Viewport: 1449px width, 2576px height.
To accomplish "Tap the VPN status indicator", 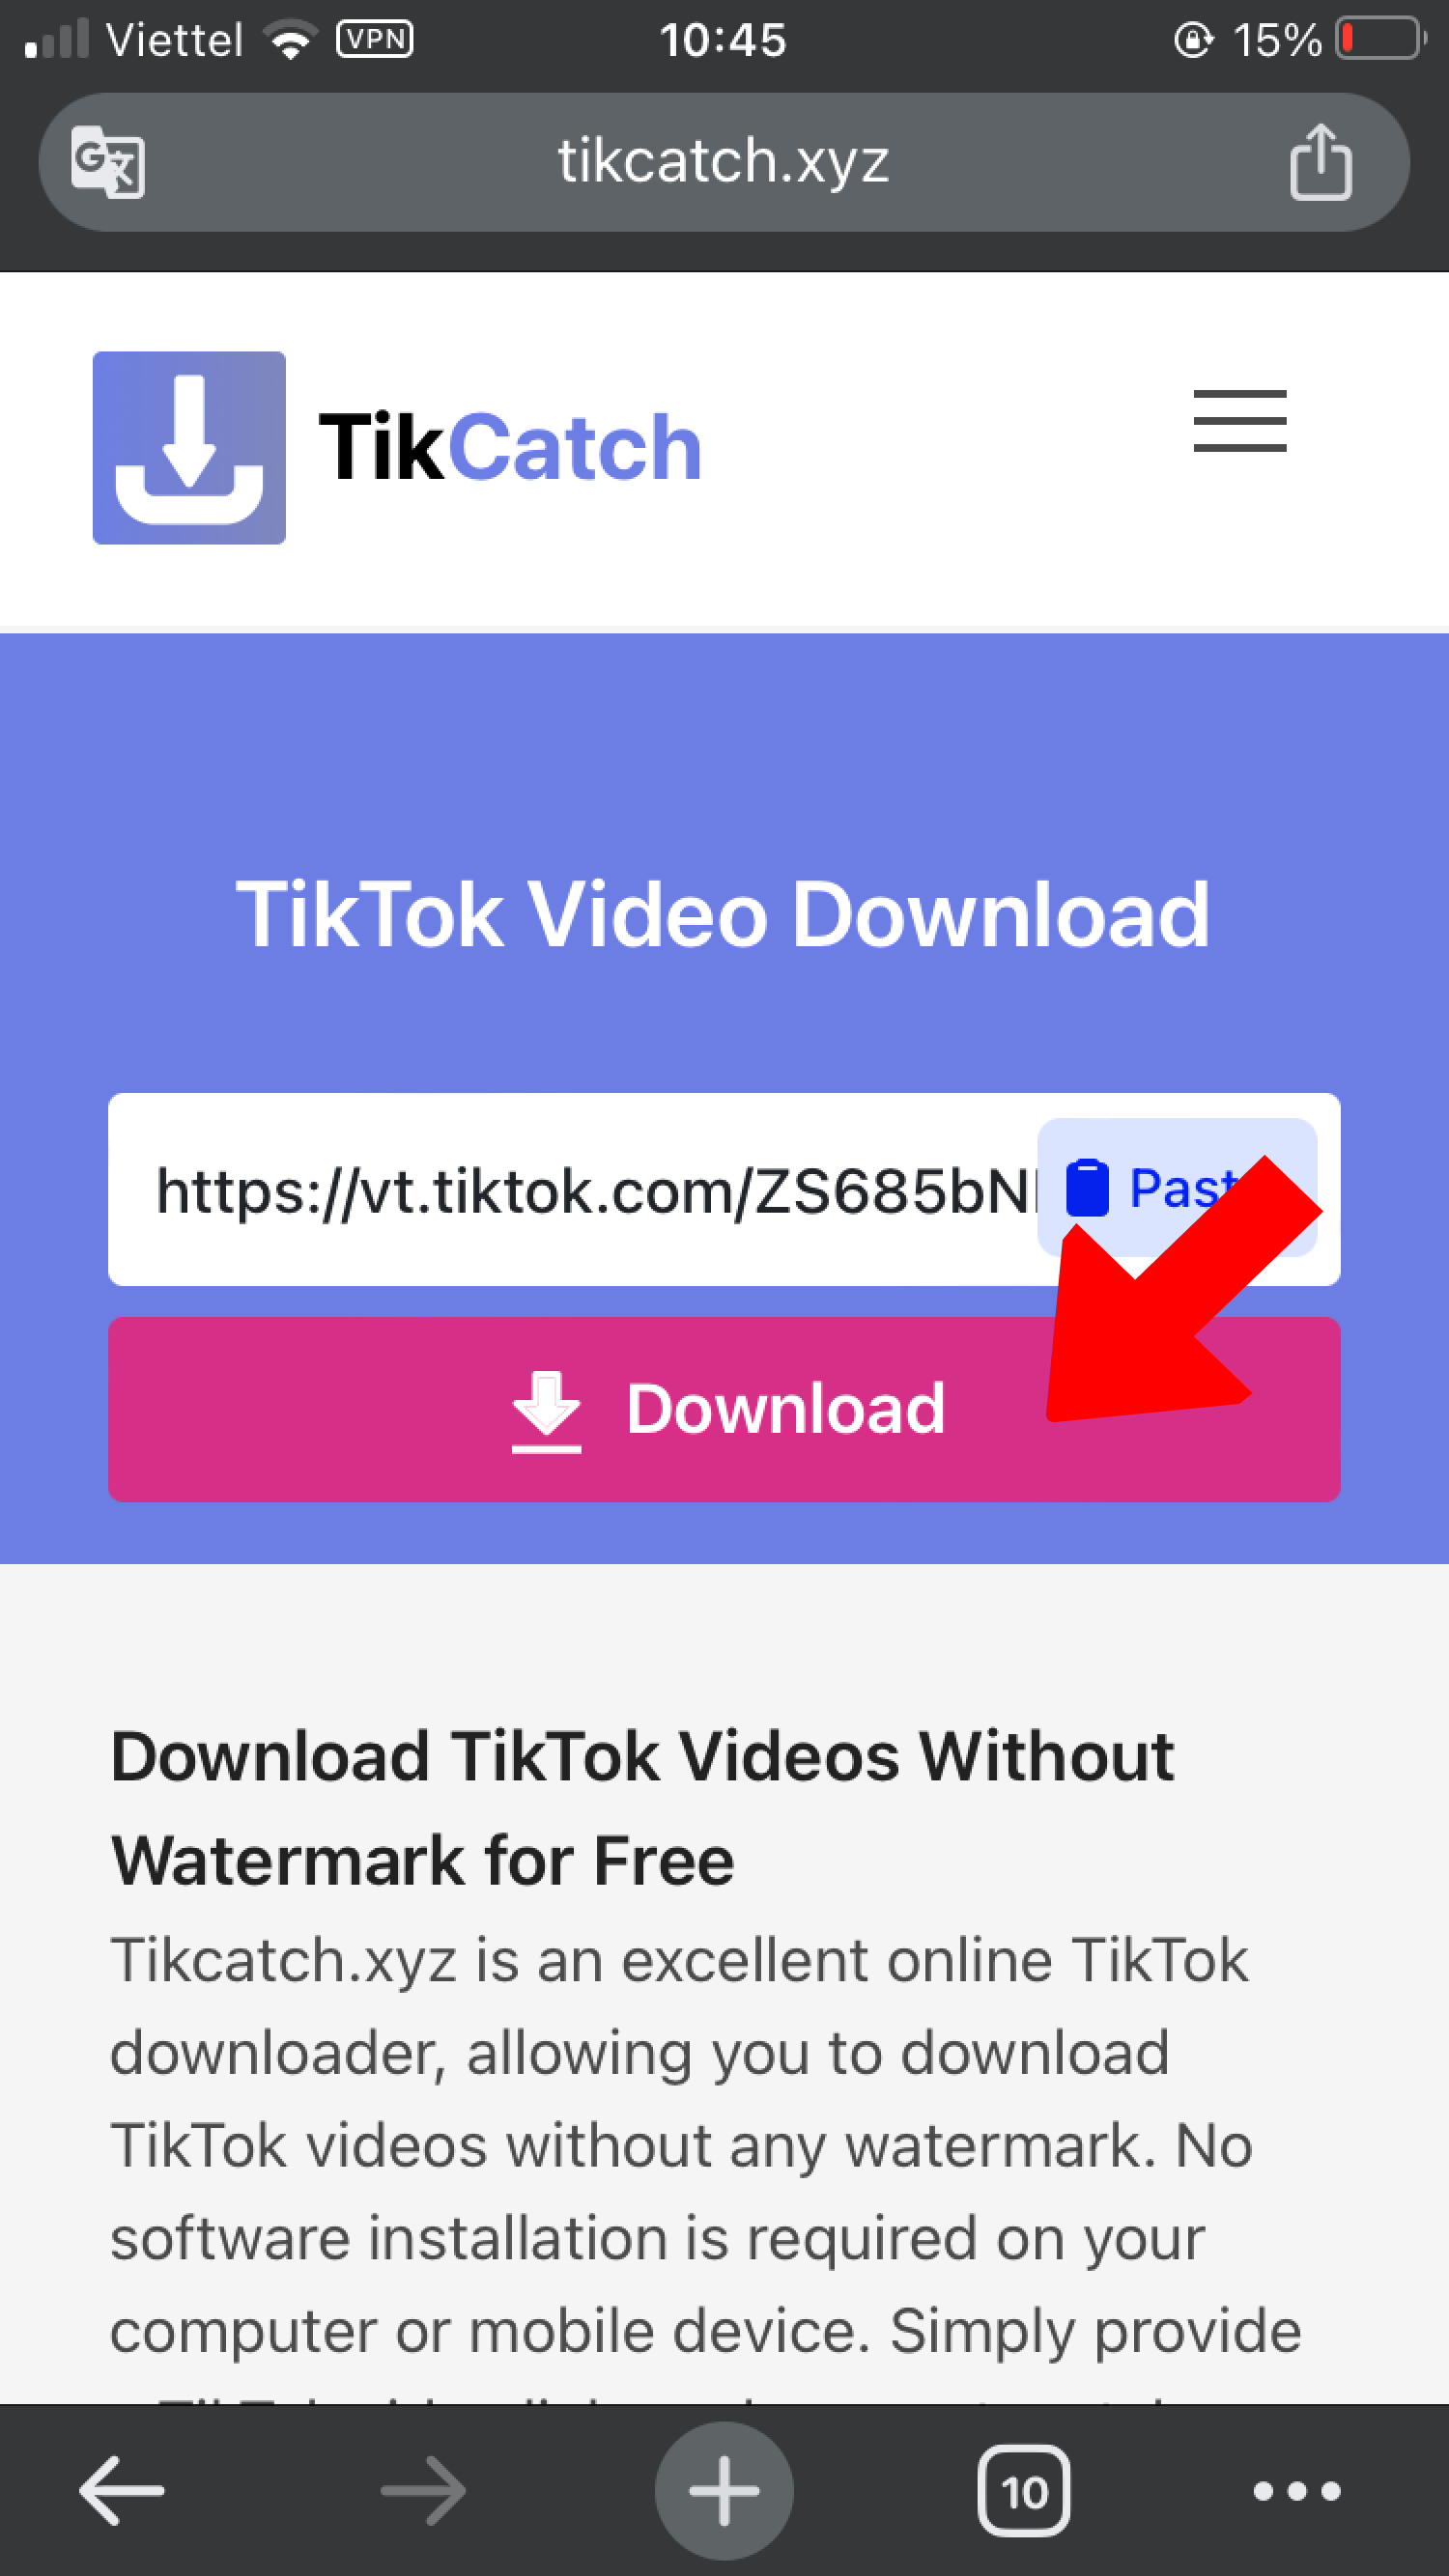I will pos(375,39).
